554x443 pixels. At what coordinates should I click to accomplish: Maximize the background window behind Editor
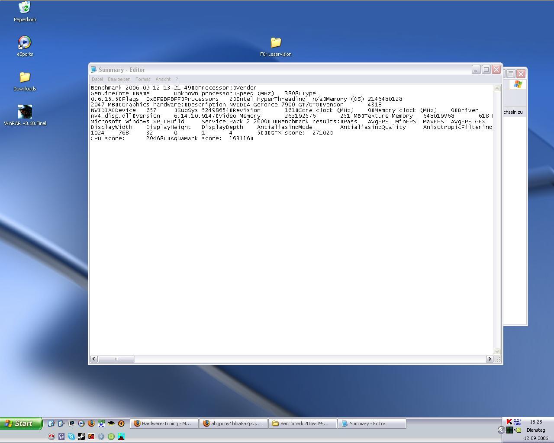coord(511,74)
